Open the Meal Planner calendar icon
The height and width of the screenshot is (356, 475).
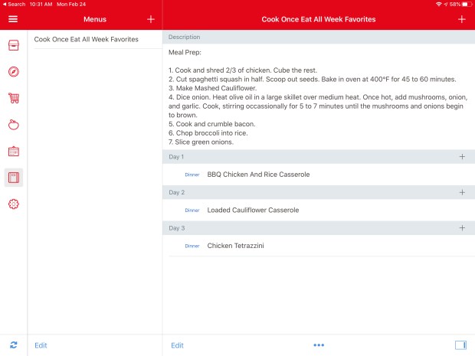[14, 152]
